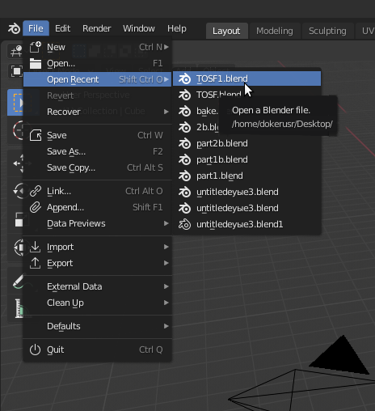
Task: Open the Clean Up submenu
Action: point(98,303)
